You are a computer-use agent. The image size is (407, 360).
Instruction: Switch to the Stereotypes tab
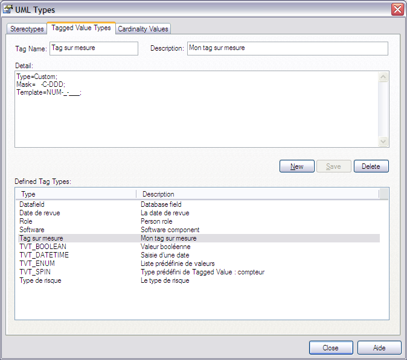click(x=27, y=29)
